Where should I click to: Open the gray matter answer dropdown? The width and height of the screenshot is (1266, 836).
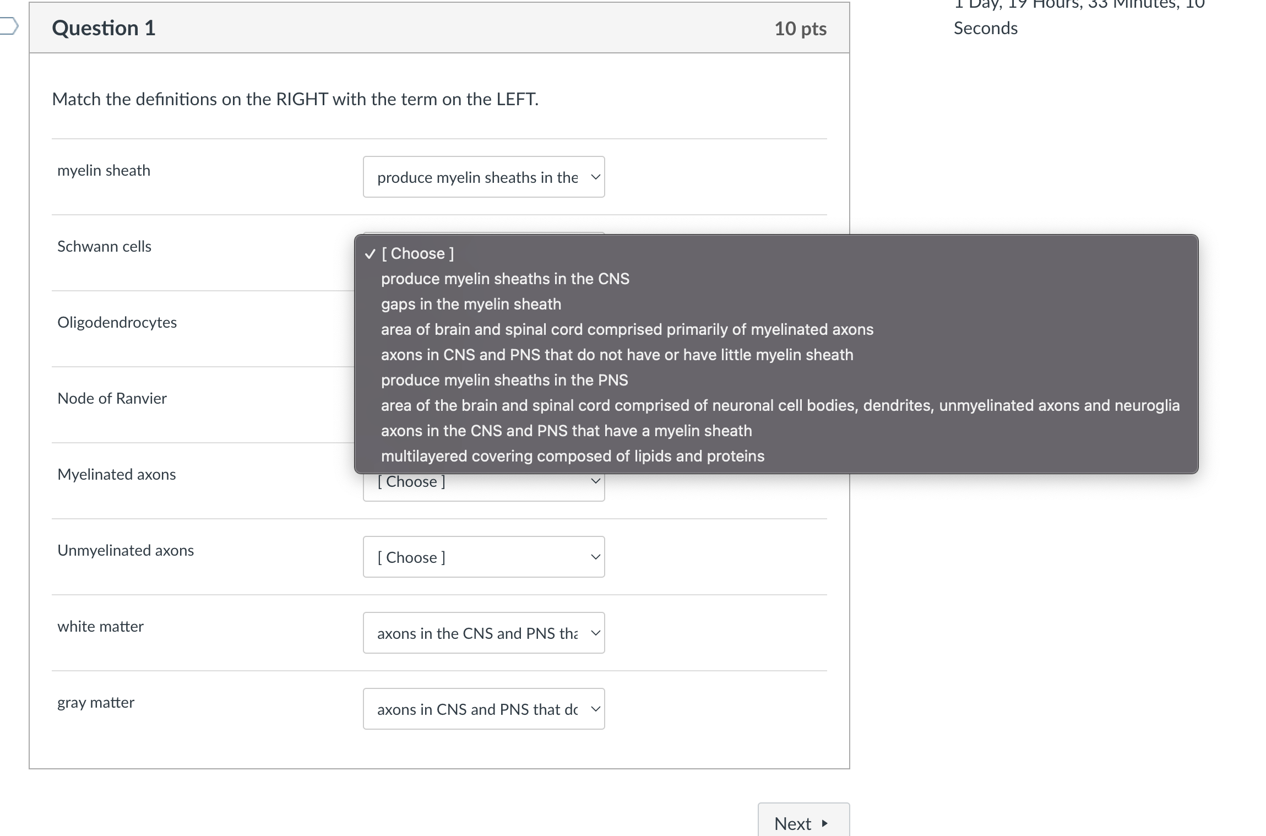pyautogui.click(x=483, y=709)
